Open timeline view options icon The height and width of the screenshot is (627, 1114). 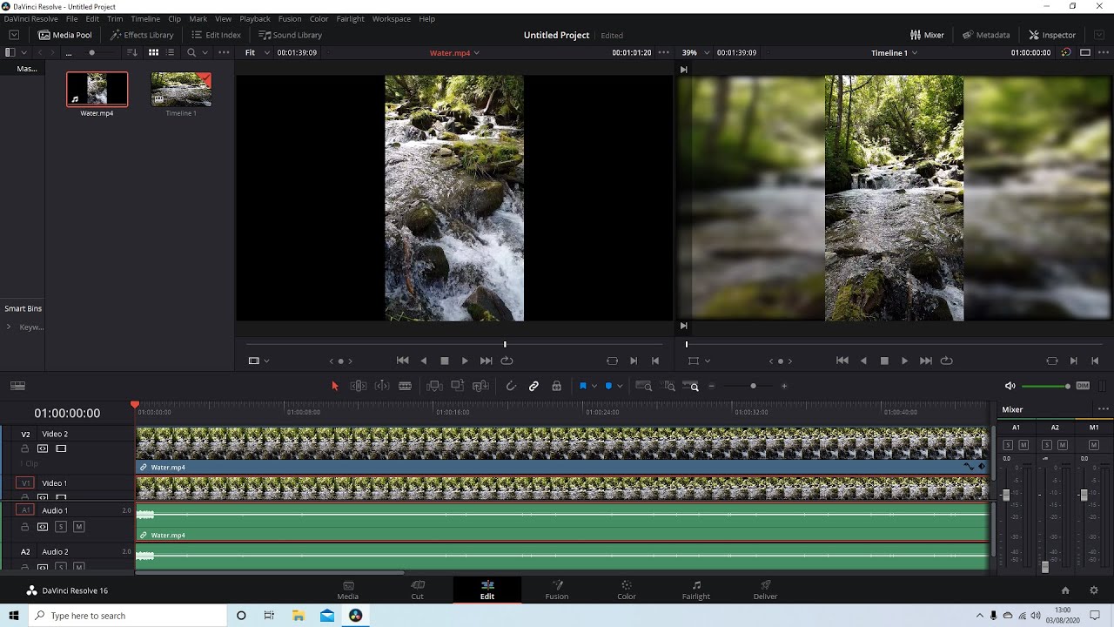[x=17, y=386]
